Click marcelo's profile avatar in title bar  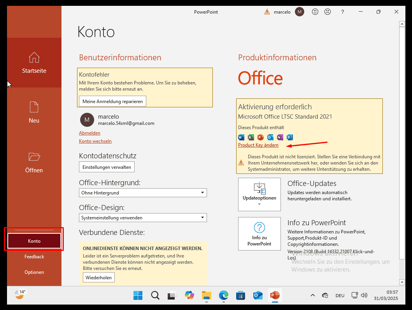299,12
